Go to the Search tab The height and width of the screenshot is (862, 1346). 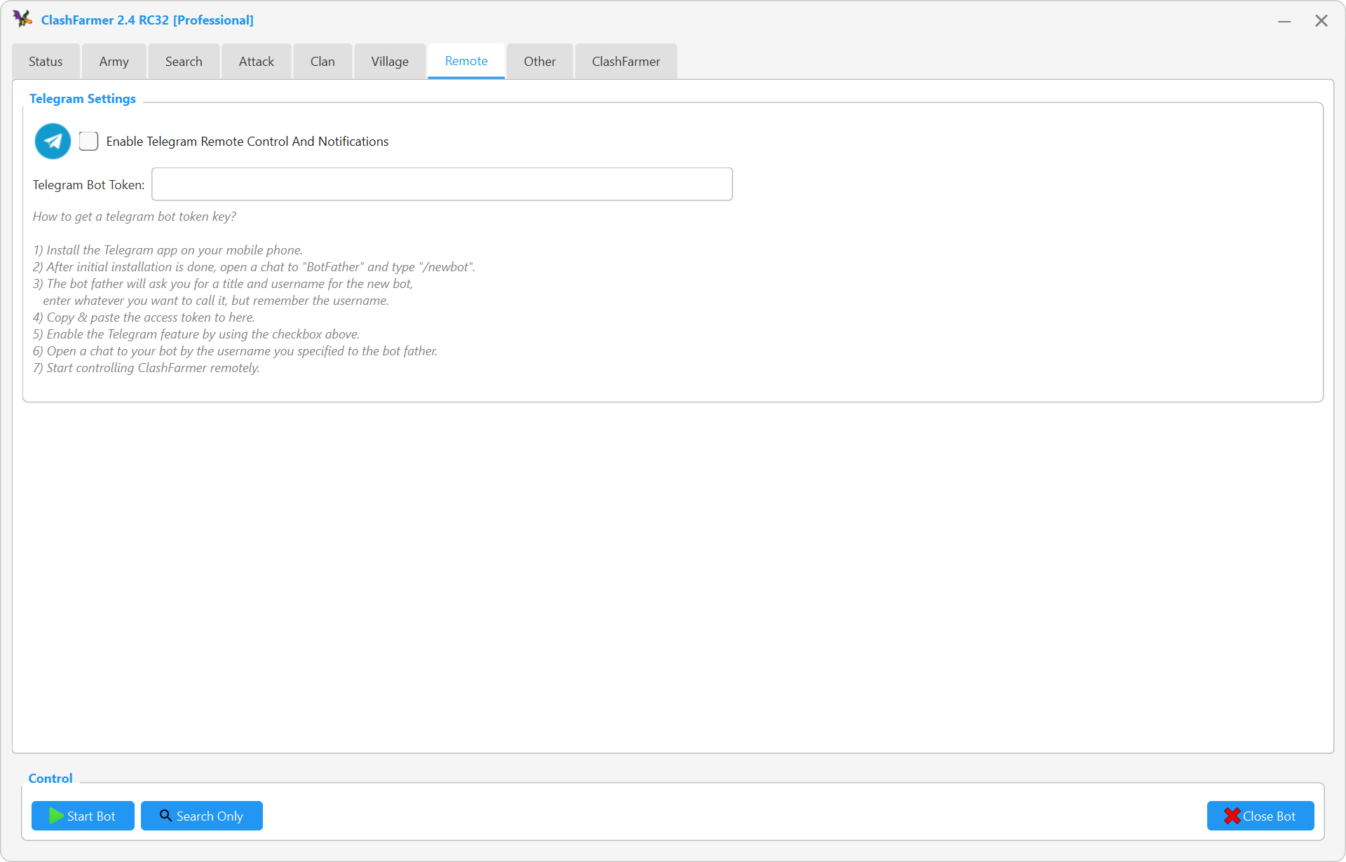click(184, 62)
